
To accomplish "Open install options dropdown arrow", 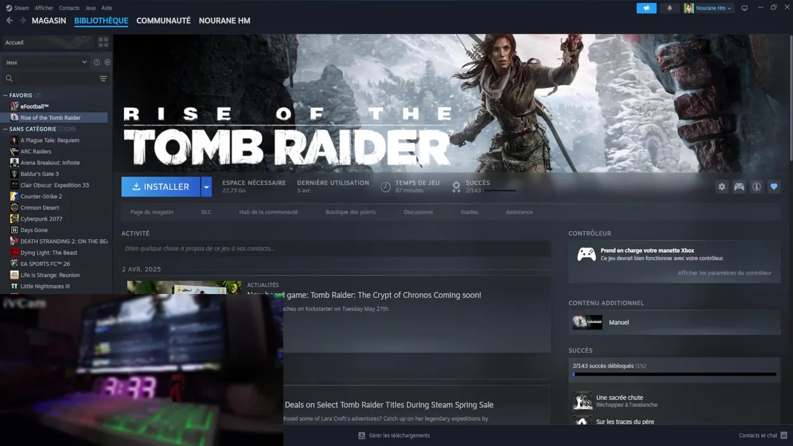I will click(x=206, y=186).
